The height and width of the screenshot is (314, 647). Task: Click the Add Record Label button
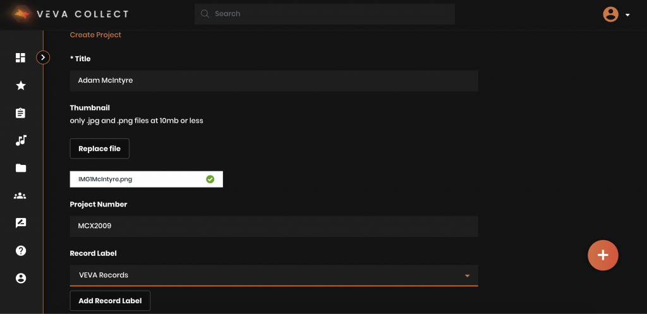(110, 301)
